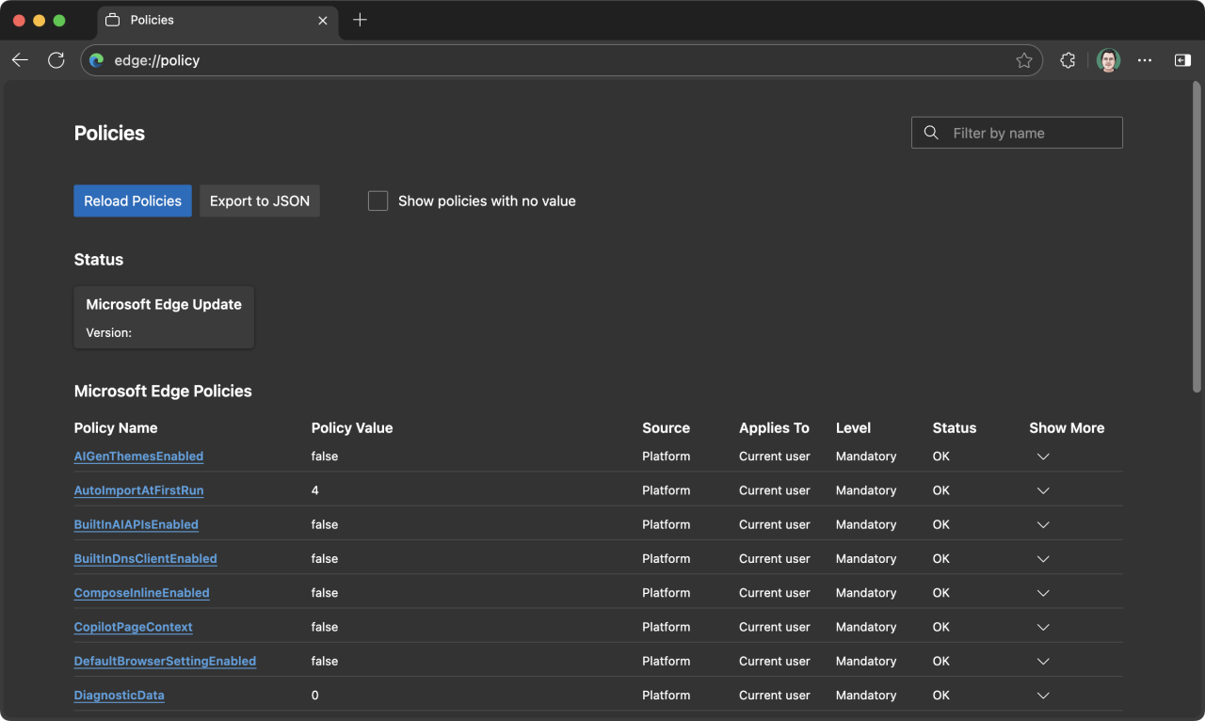This screenshot has width=1205, height=721.
Task: Expand AIGenThemesEnabled Show More chevron
Action: pos(1042,457)
